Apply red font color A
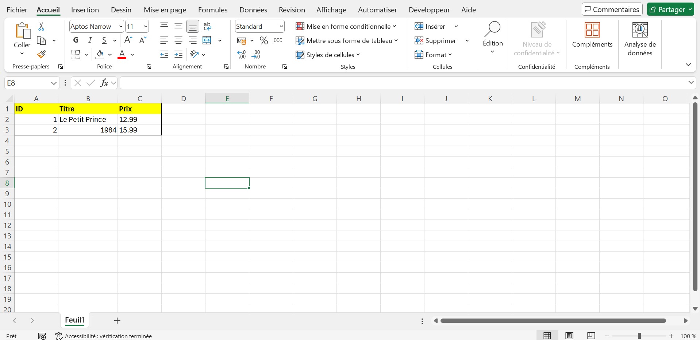Screen dimensions: 700x340 click(122, 55)
